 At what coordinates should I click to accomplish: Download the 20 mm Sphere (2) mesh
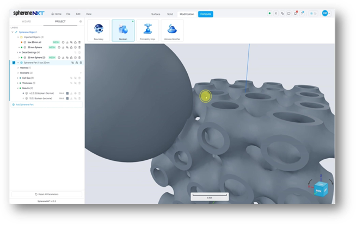coord(63,58)
